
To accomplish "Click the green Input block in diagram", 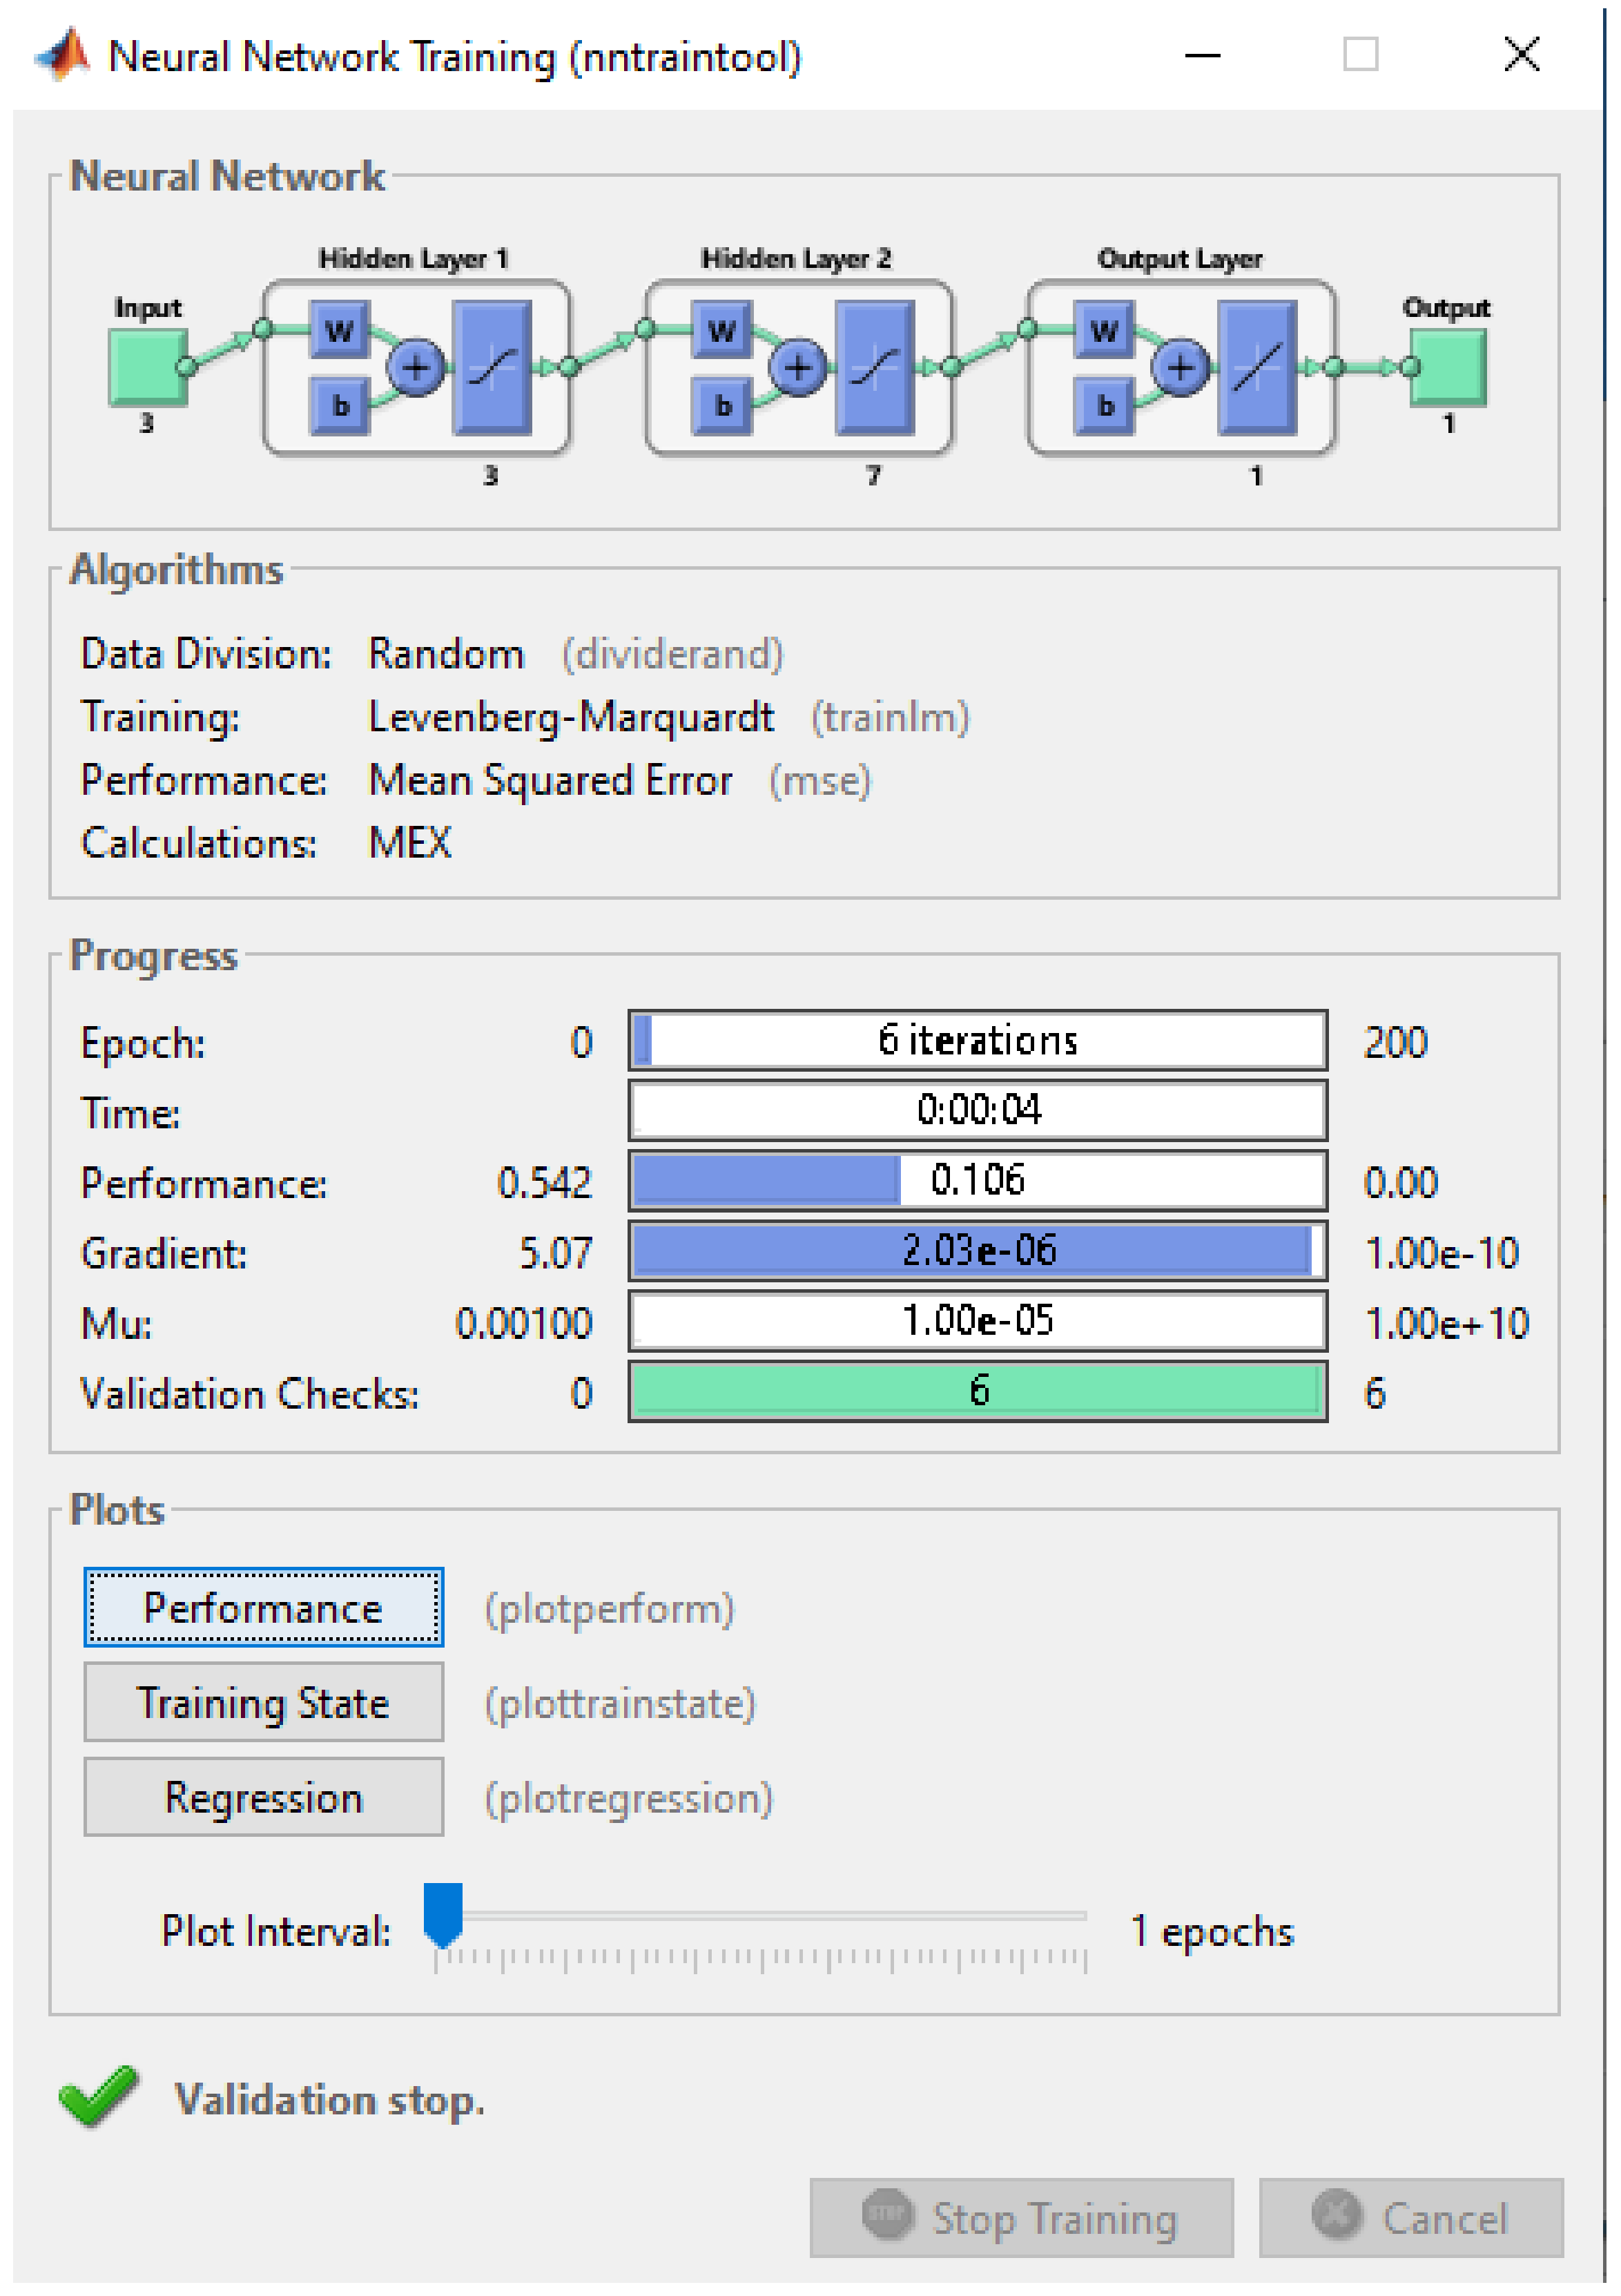I will click(x=147, y=366).
